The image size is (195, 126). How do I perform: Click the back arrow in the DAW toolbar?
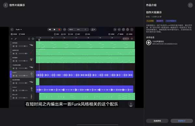coord(12,29)
